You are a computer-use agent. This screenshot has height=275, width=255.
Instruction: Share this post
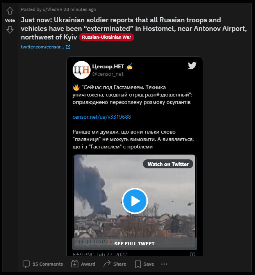(115, 264)
